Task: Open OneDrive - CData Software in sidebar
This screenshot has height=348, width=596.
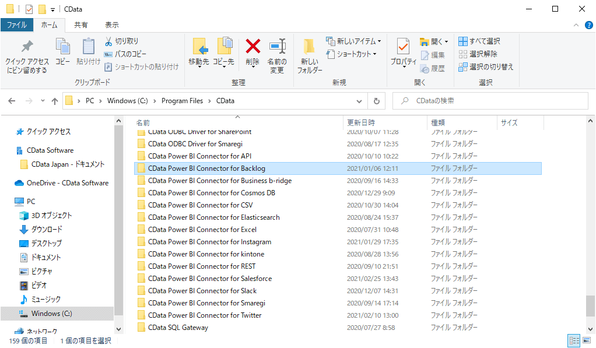Action: click(x=67, y=183)
